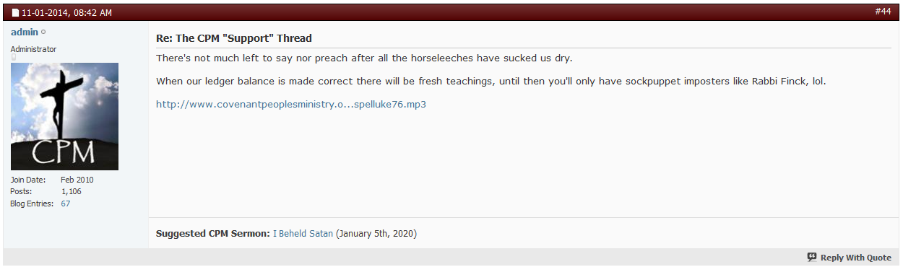Screen dimensions: 903x267
Task: Open the CPM cross avatar image
Action: tap(64, 116)
